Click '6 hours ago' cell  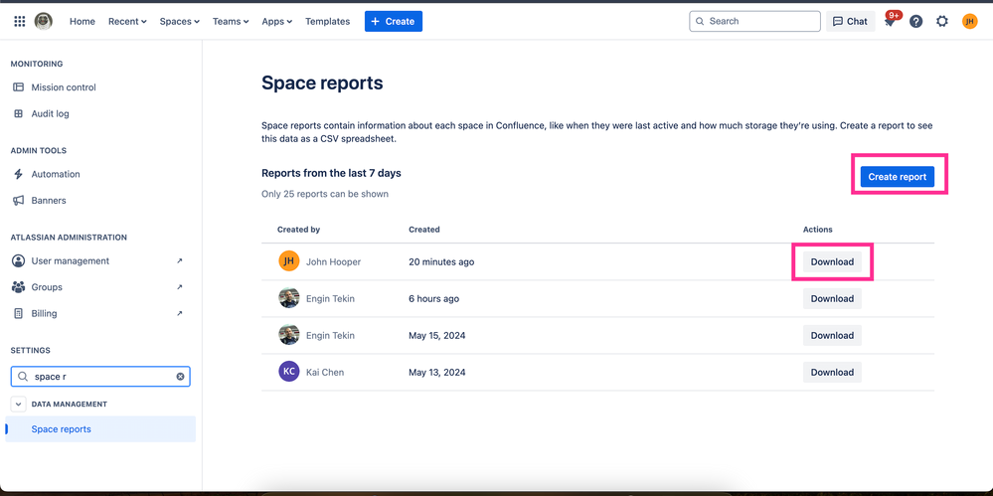point(433,298)
